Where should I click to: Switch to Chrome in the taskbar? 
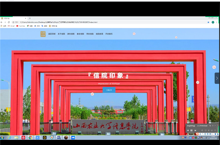pyautogui.click(x=30, y=137)
